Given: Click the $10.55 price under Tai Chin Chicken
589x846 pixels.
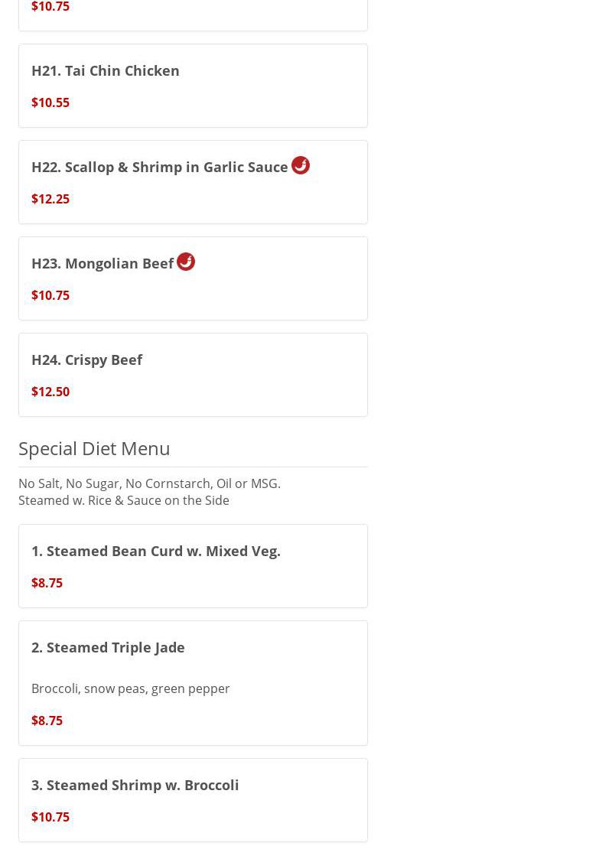Looking at the screenshot, I should [50, 102].
